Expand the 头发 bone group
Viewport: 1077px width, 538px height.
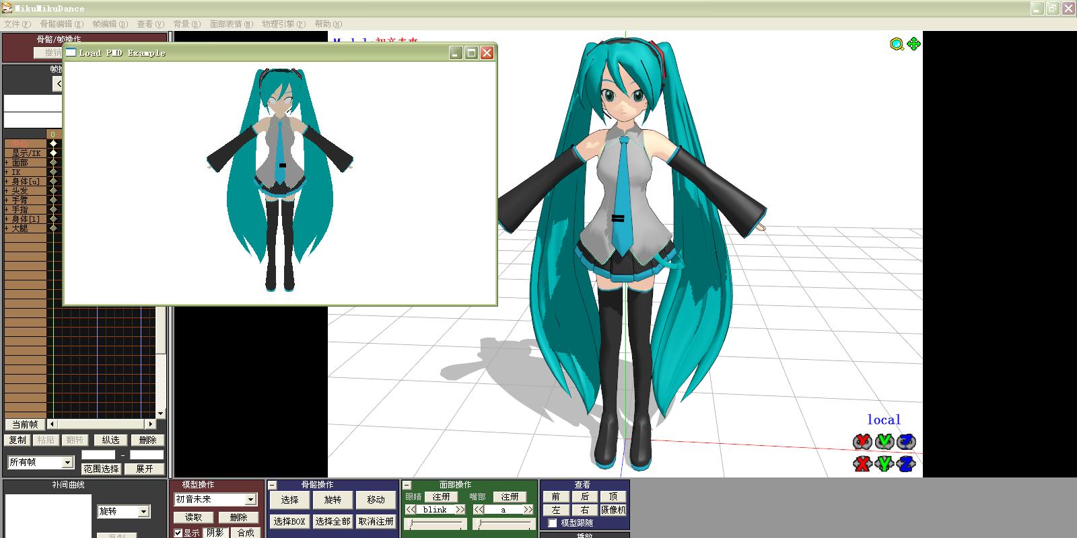pyautogui.click(x=7, y=191)
